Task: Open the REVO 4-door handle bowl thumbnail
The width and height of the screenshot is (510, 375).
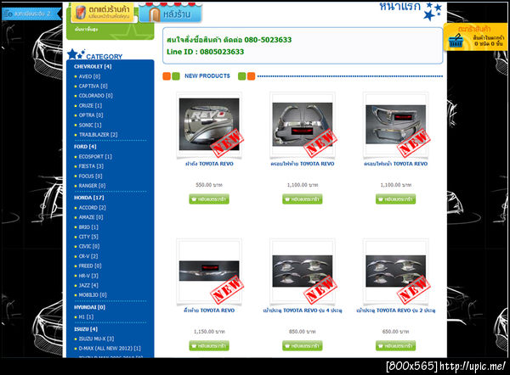Action: coord(303,271)
